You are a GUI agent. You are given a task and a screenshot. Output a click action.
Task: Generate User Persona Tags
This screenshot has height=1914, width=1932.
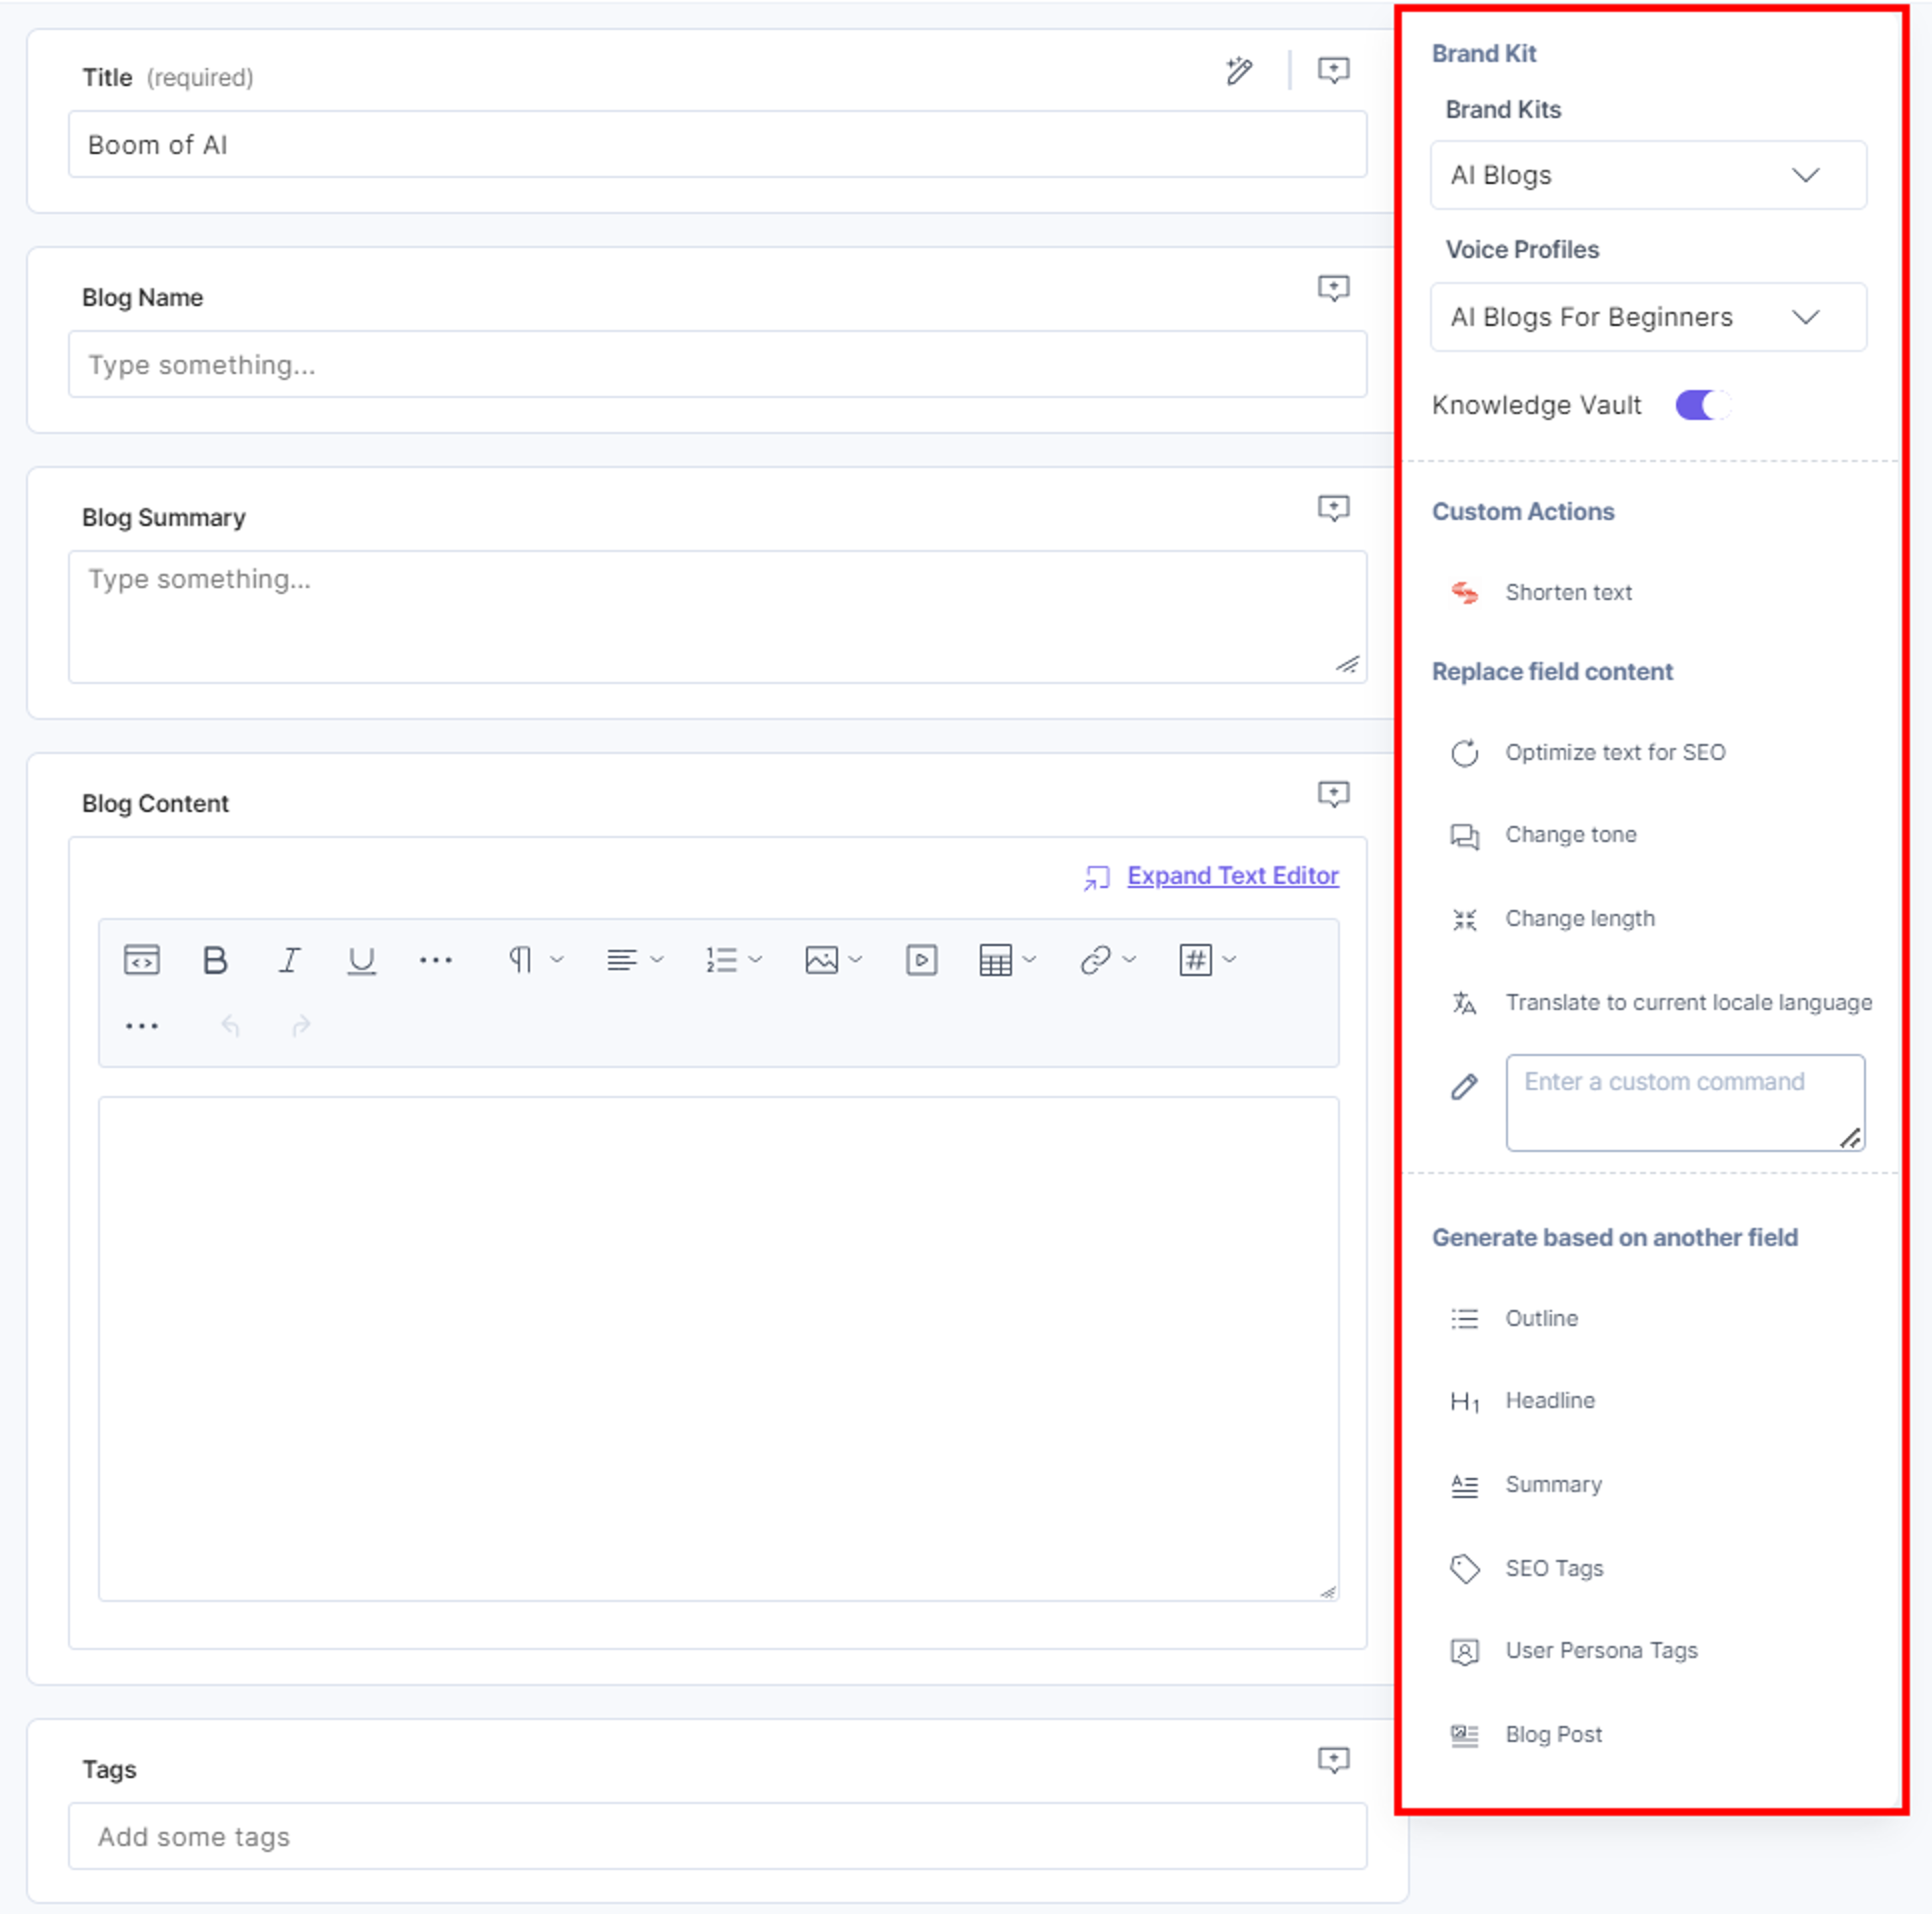pyautogui.click(x=1601, y=1651)
